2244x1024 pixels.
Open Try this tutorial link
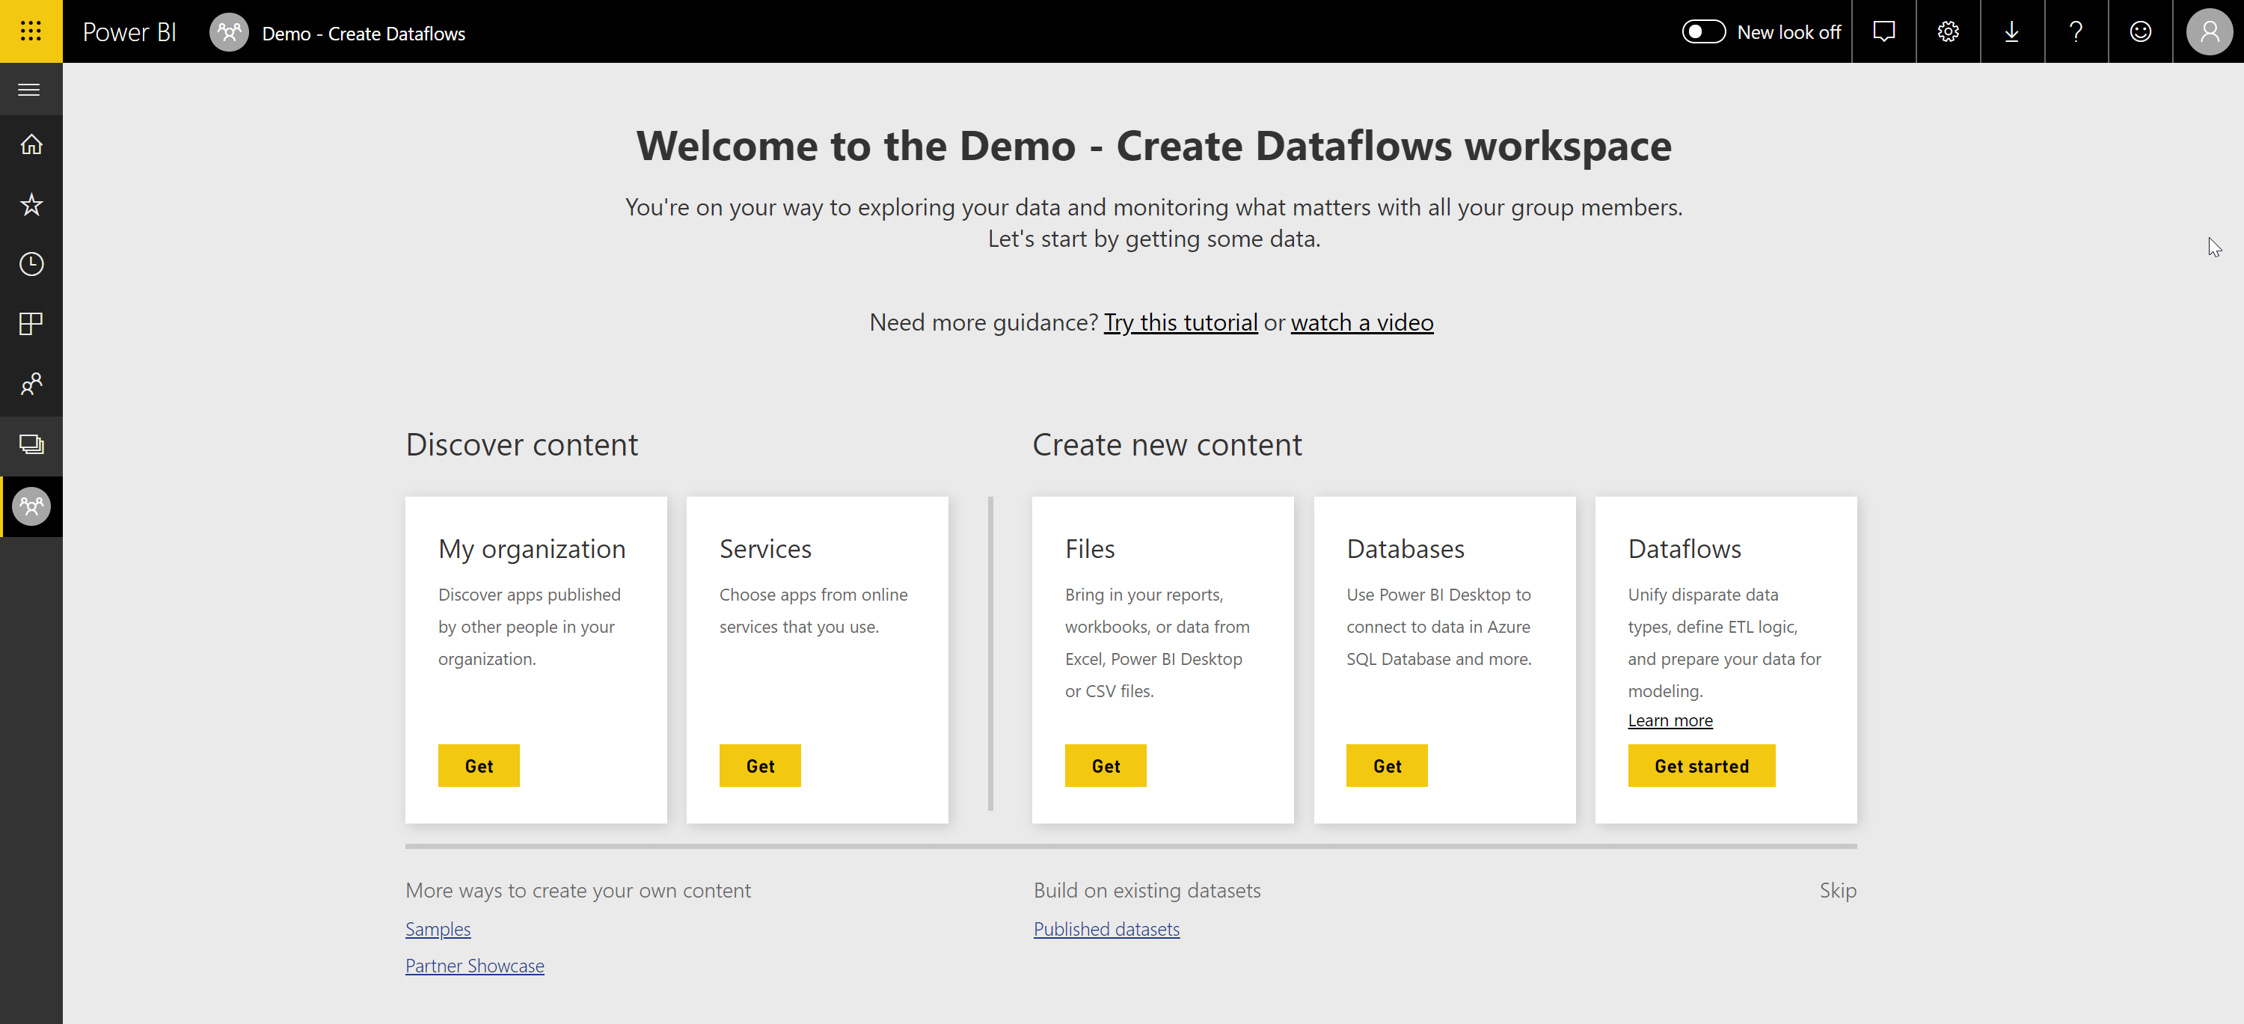1180,322
